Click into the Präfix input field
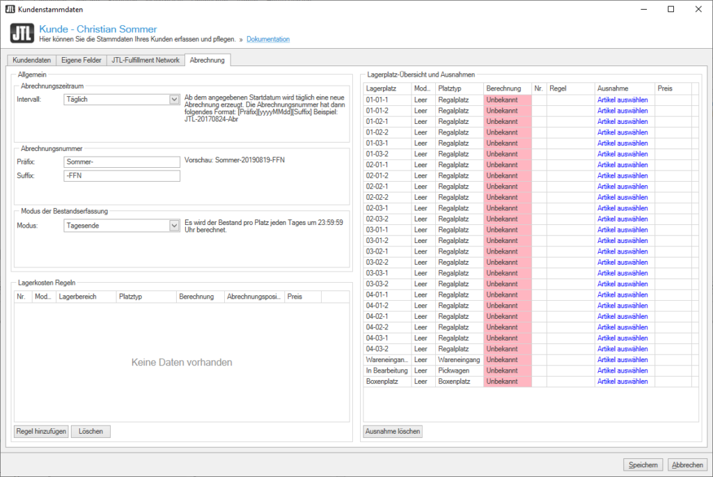Image resolution: width=713 pixels, height=477 pixels. [121, 162]
